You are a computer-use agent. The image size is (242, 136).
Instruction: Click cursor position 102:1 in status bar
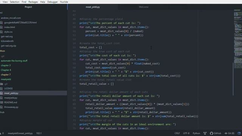[x=39, y=133]
